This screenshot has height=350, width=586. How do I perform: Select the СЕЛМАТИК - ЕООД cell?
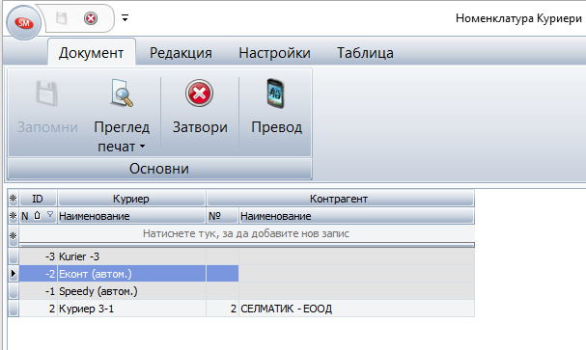(356, 309)
